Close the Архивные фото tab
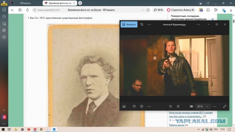Viewport: 235px width, 132px height. pyautogui.click(x=74, y=3)
